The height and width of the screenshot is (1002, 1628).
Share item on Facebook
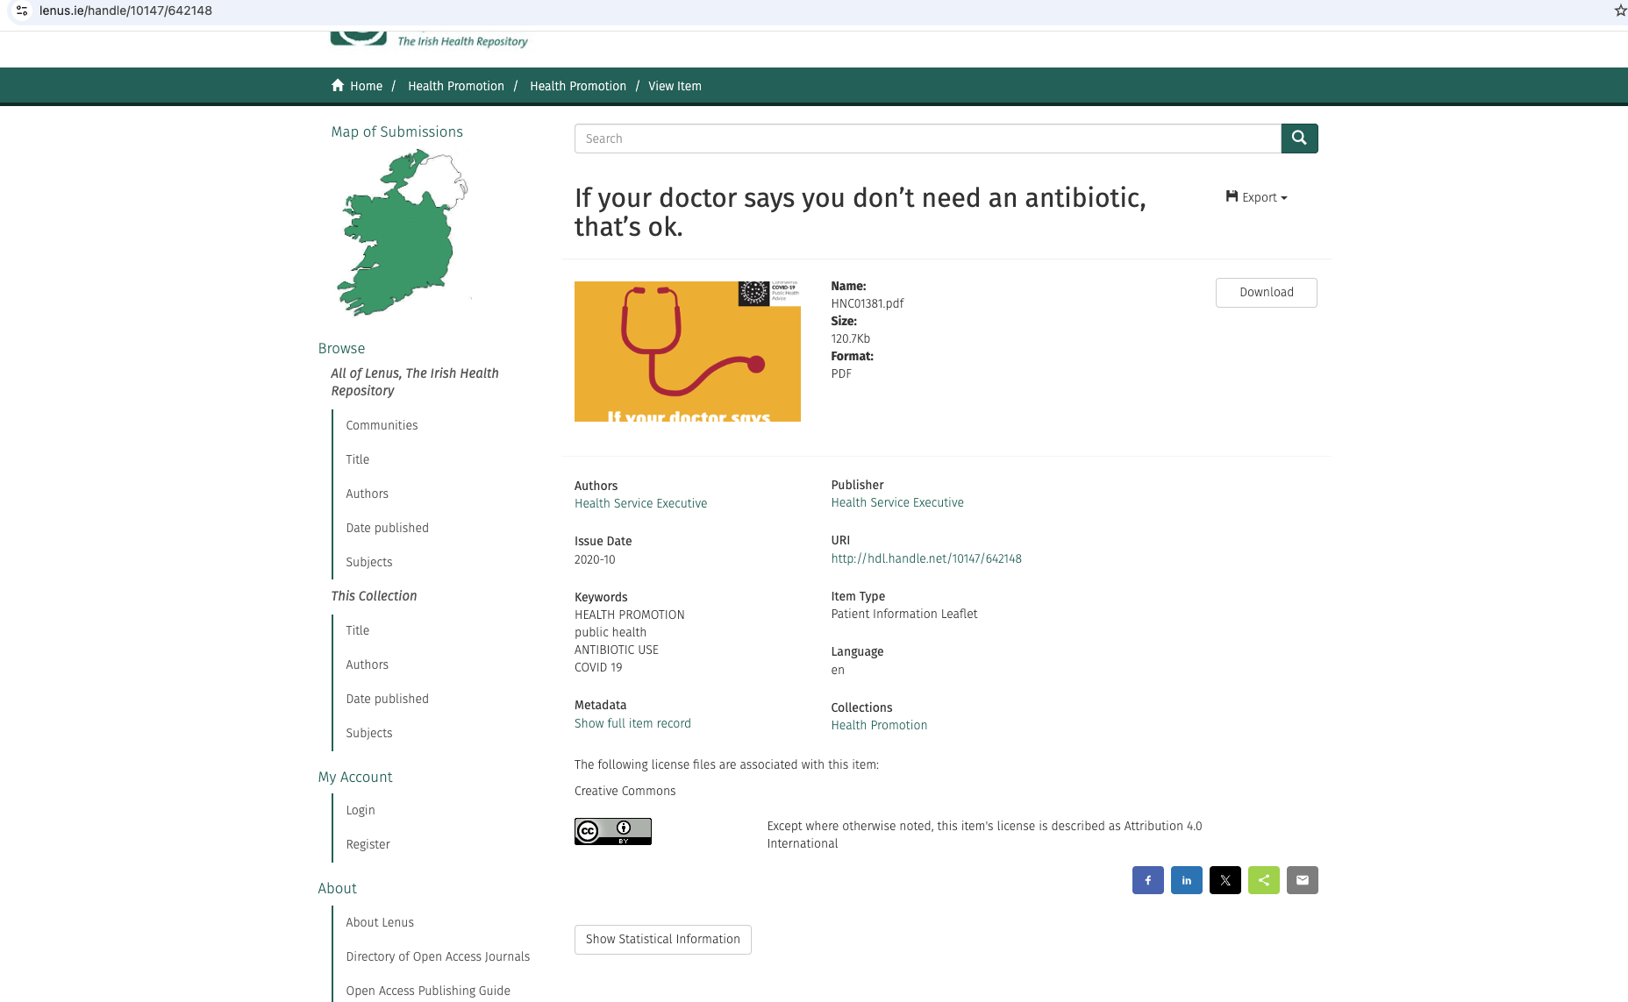point(1147,880)
